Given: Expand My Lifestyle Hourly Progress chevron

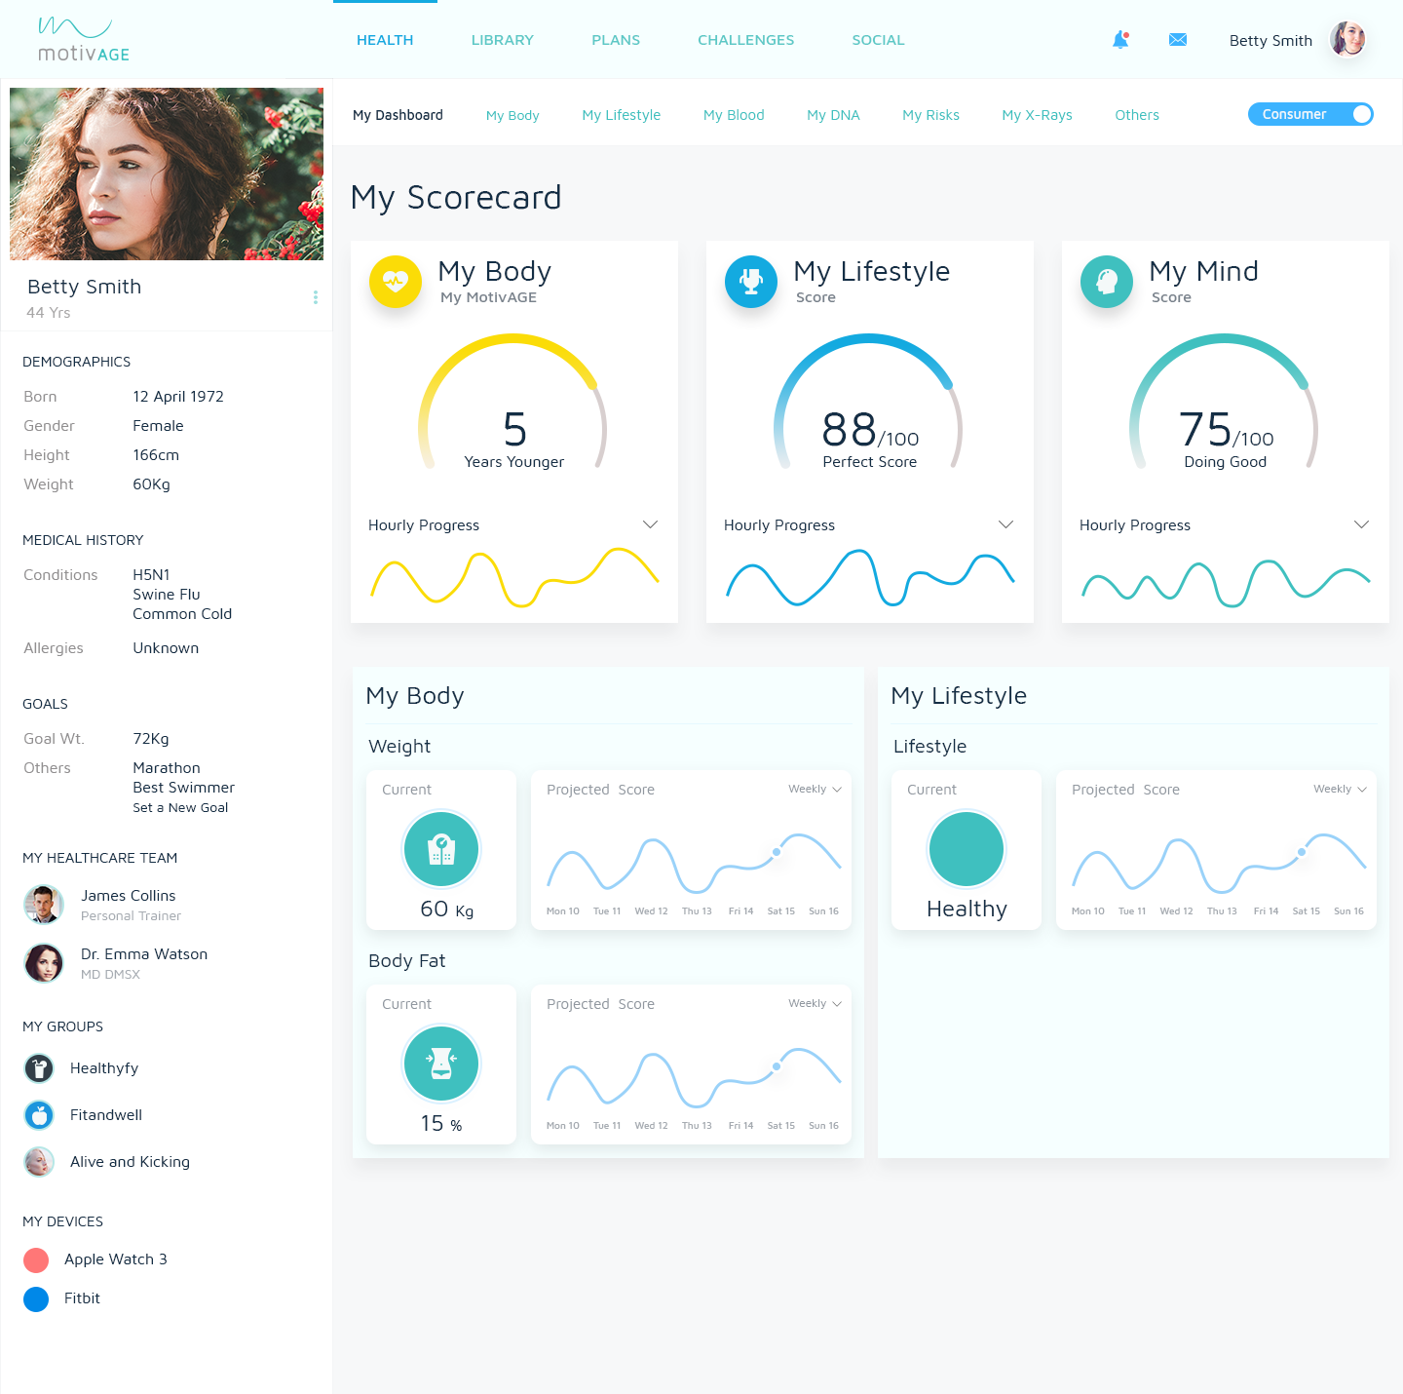Looking at the screenshot, I should click(1006, 524).
